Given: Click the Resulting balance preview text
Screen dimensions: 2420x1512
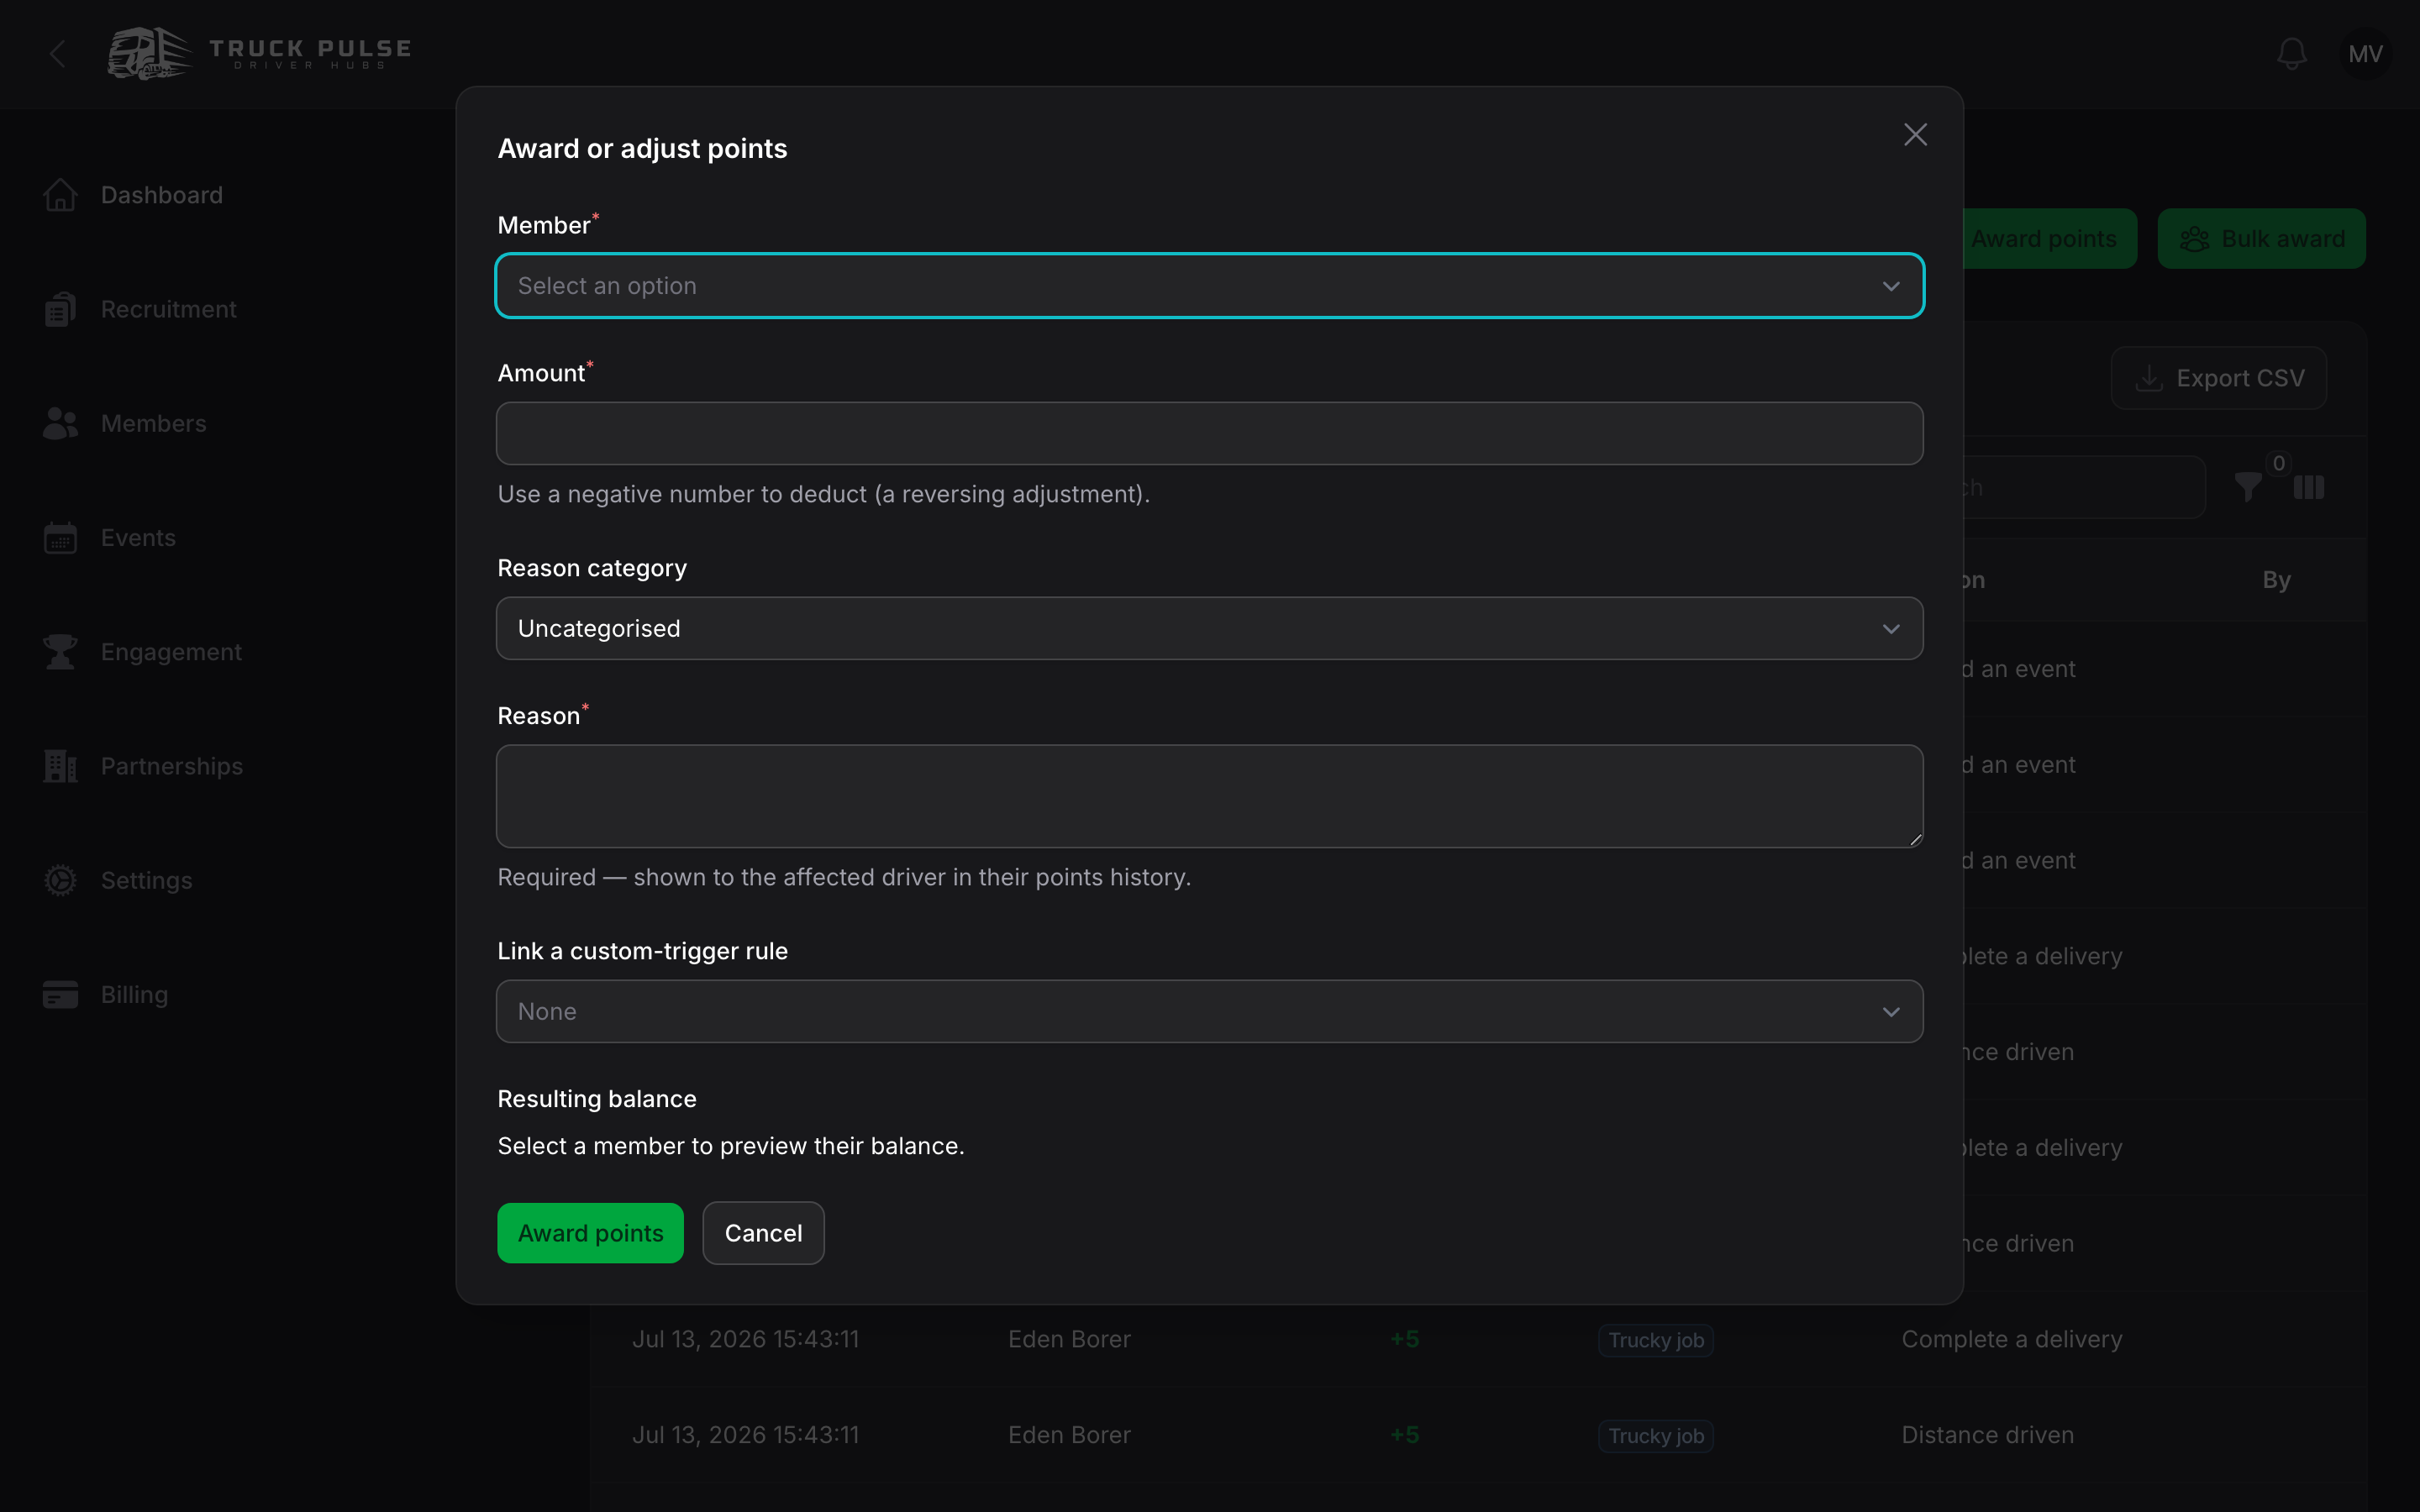Looking at the screenshot, I should click(731, 1146).
